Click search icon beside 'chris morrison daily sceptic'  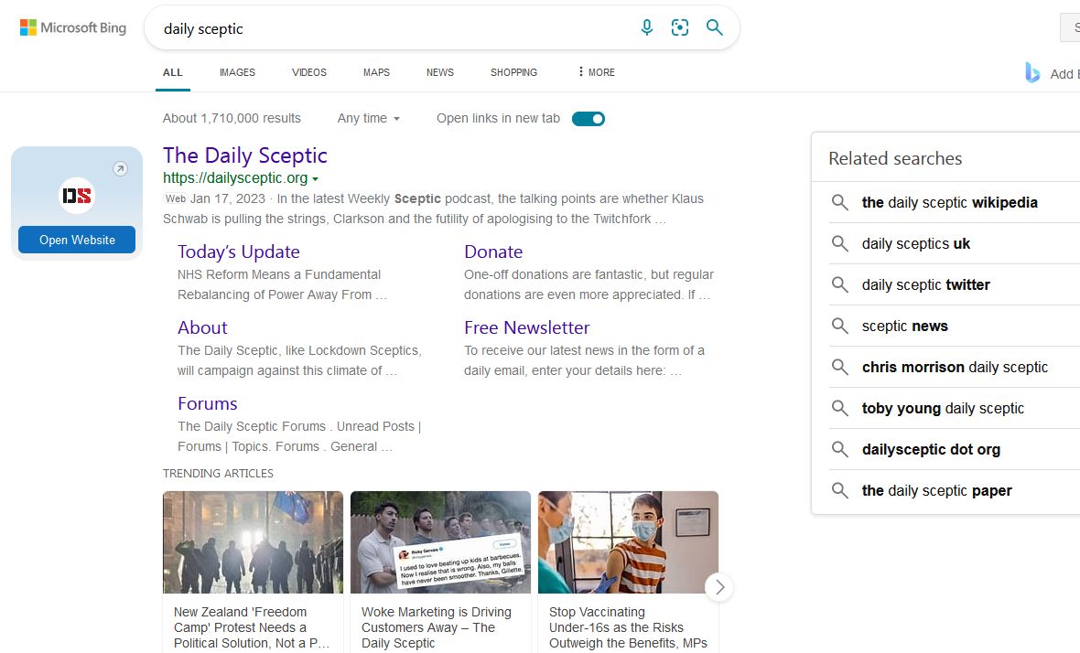[x=839, y=367]
